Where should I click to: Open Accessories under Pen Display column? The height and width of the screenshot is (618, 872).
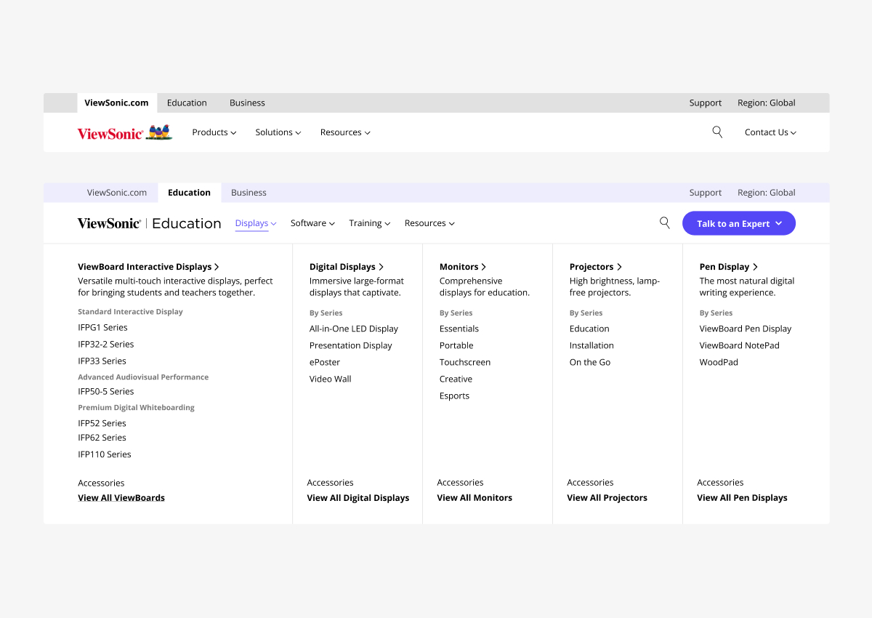[x=720, y=483]
